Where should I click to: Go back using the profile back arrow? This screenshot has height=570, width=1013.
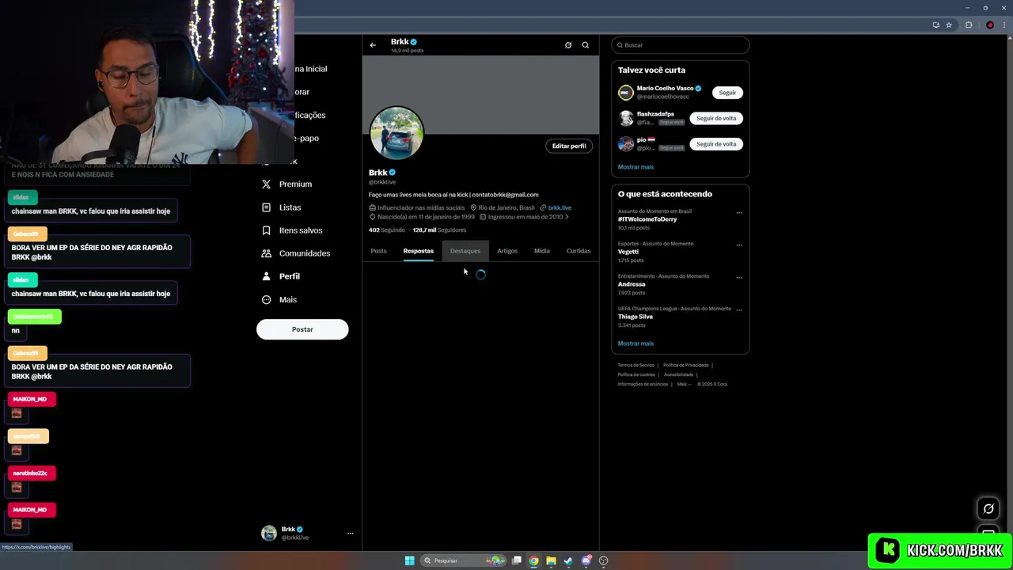(373, 45)
